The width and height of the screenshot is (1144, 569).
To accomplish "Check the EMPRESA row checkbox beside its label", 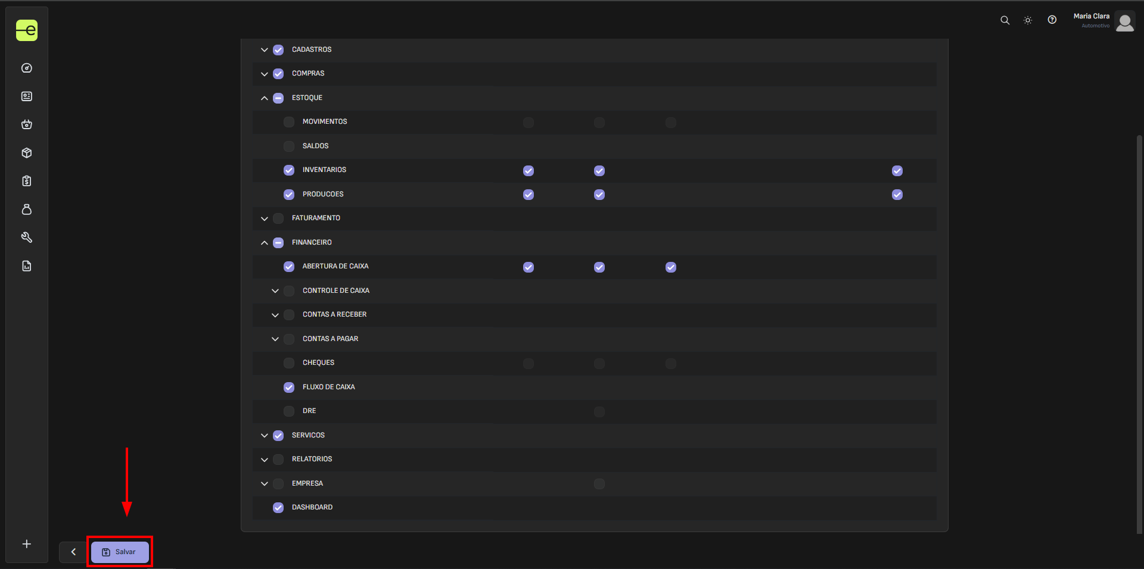I will [278, 484].
